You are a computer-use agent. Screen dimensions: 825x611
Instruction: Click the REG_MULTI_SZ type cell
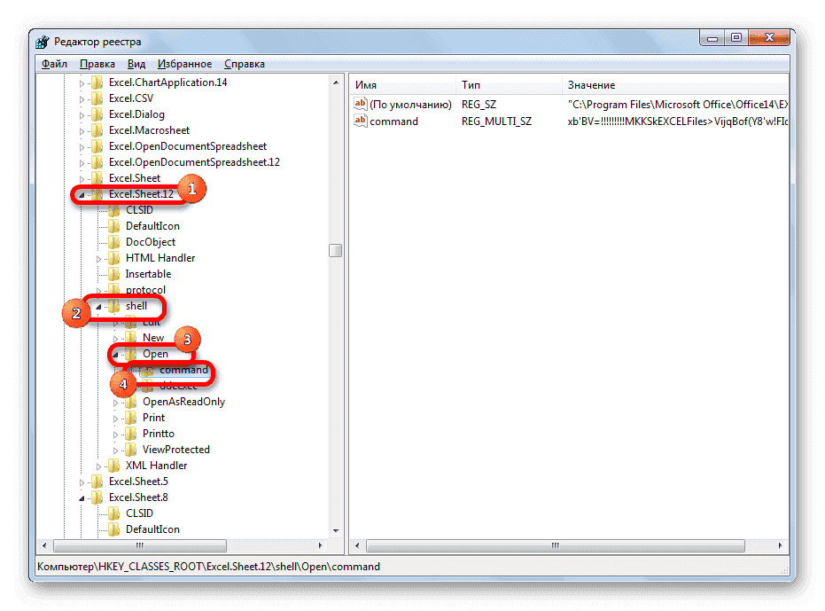[x=496, y=121]
